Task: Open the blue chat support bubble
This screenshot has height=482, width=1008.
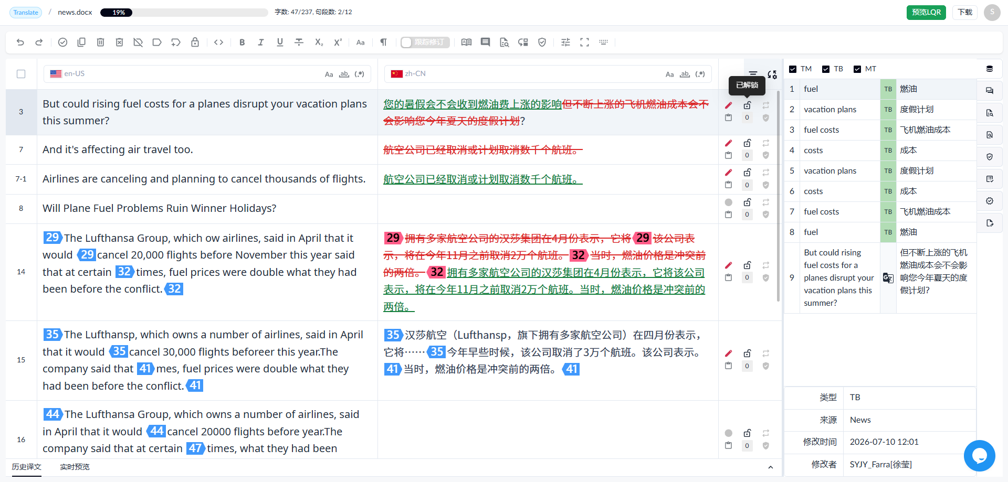Action: point(979,455)
